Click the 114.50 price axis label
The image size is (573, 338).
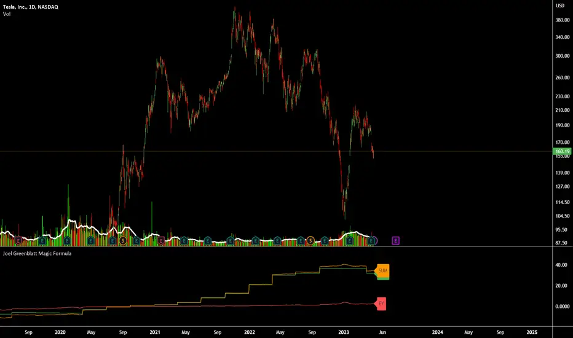pyautogui.click(x=563, y=202)
